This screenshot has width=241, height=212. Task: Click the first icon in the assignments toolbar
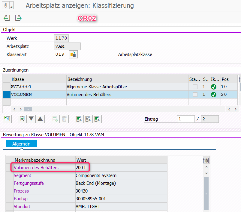coord(7,119)
